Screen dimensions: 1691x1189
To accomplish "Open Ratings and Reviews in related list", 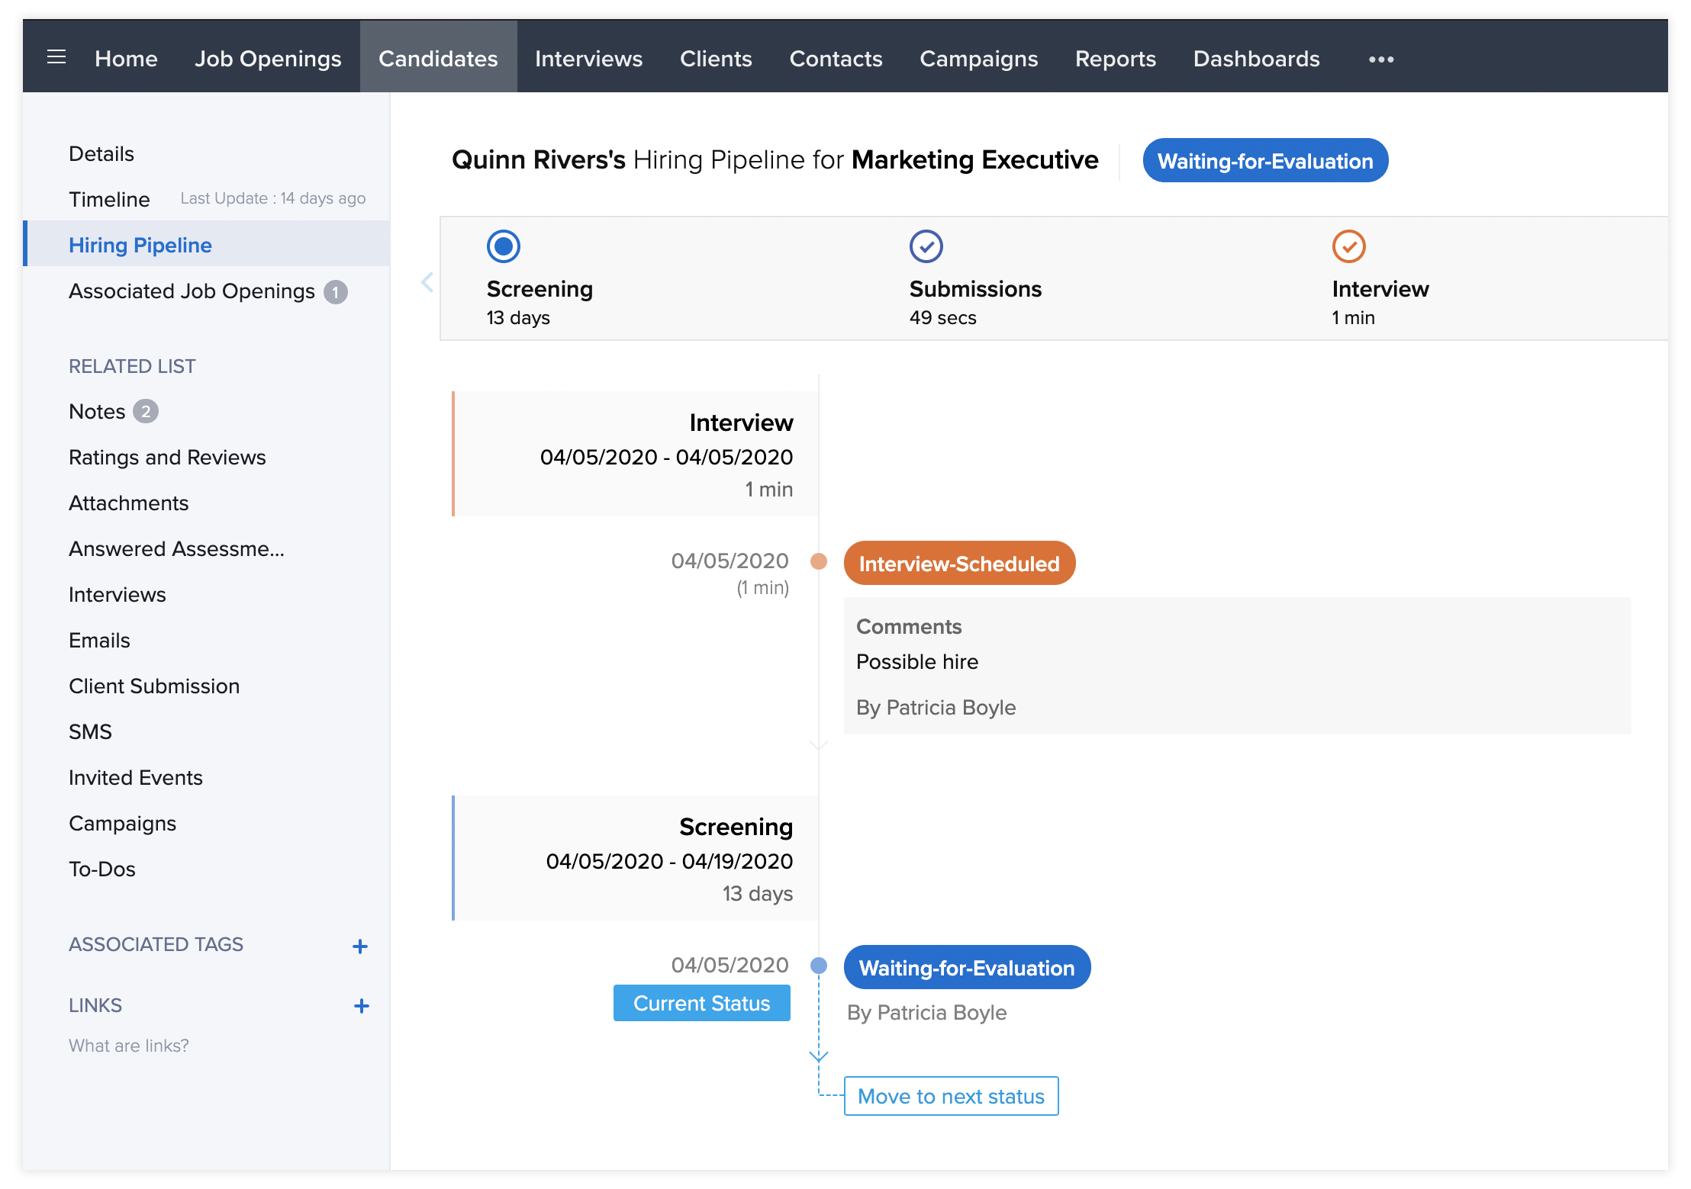I will click(x=167, y=458).
